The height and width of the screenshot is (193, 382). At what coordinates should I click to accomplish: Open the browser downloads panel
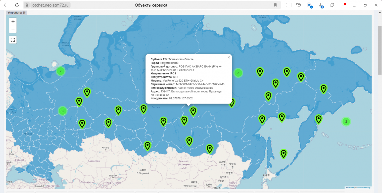321,5
